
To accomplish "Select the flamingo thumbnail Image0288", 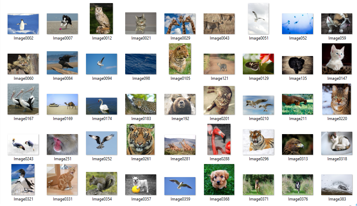I will (x=219, y=139).
